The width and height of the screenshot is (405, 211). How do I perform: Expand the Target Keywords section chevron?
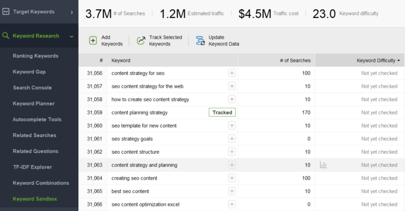coord(72,12)
